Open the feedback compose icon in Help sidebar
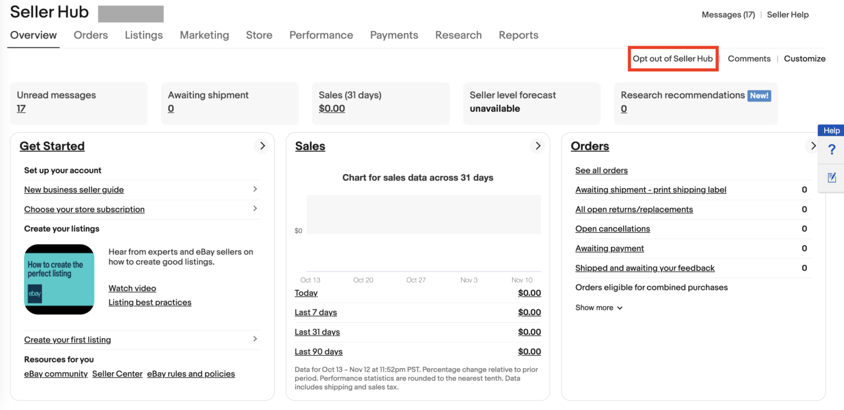The image size is (844, 410). pos(832,178)
